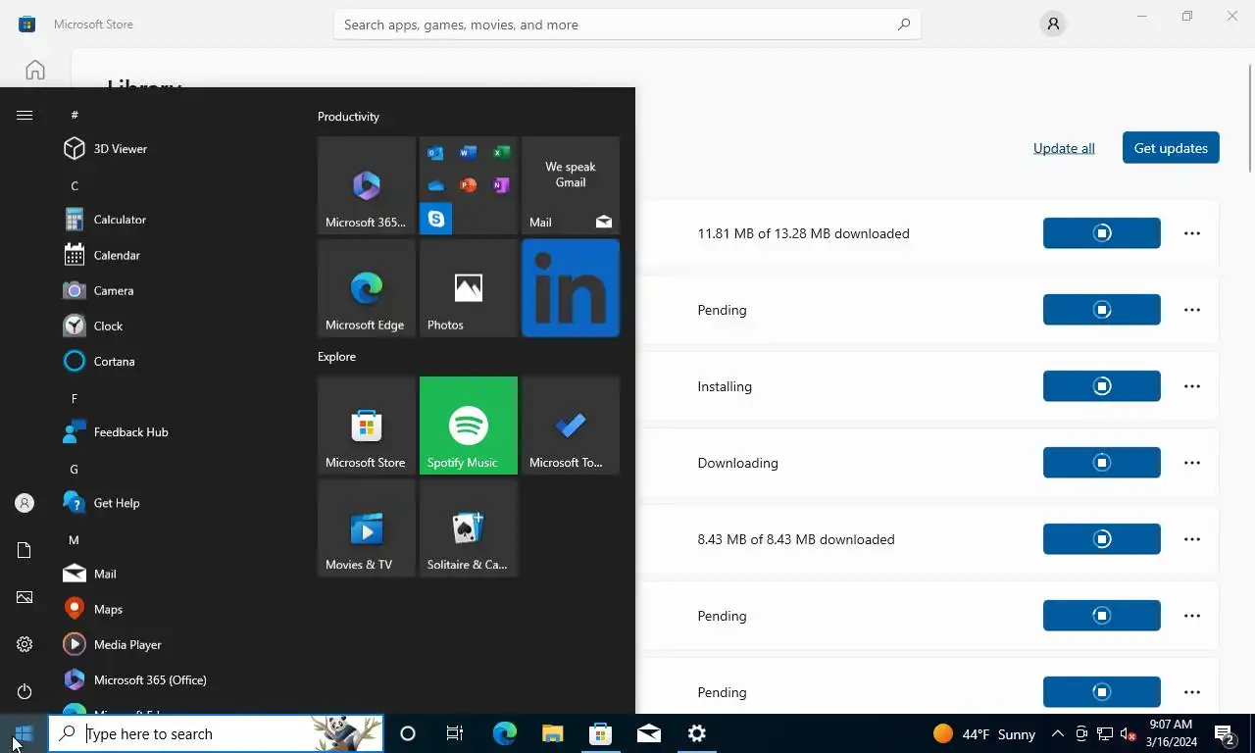Click the Explore group title

pyautogui.click(x=336, y=357)
